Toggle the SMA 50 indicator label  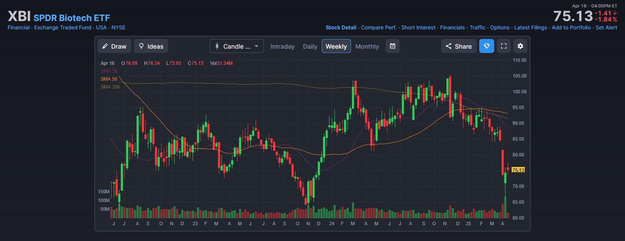click(109, 79)
